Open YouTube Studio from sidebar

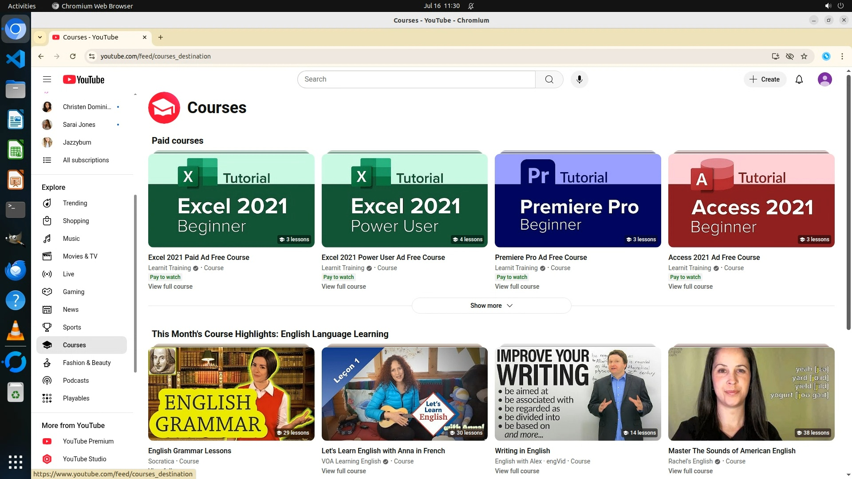tap(84, 459)
